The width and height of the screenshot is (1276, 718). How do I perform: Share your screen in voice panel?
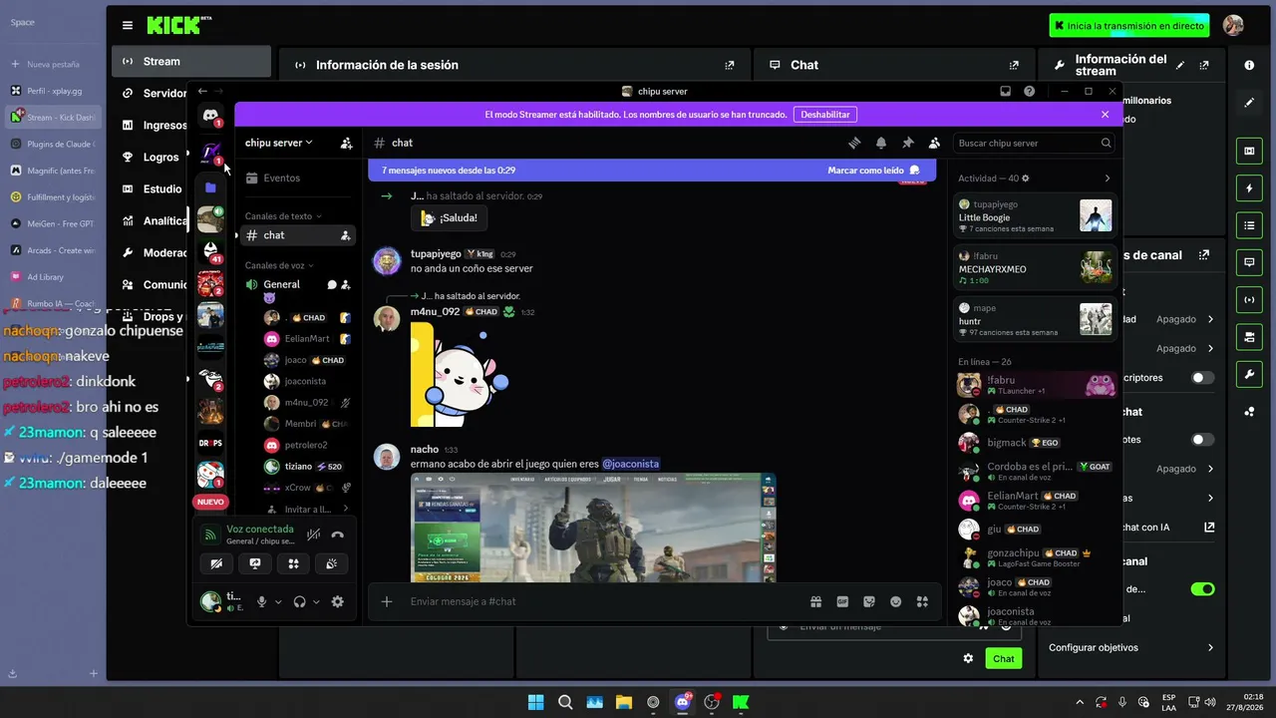(x=255, y=563)
